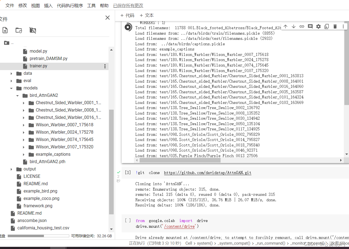The width and height of the screenshot is (349, 249).
Task: Close the files side panel
Action: point(108,18)
